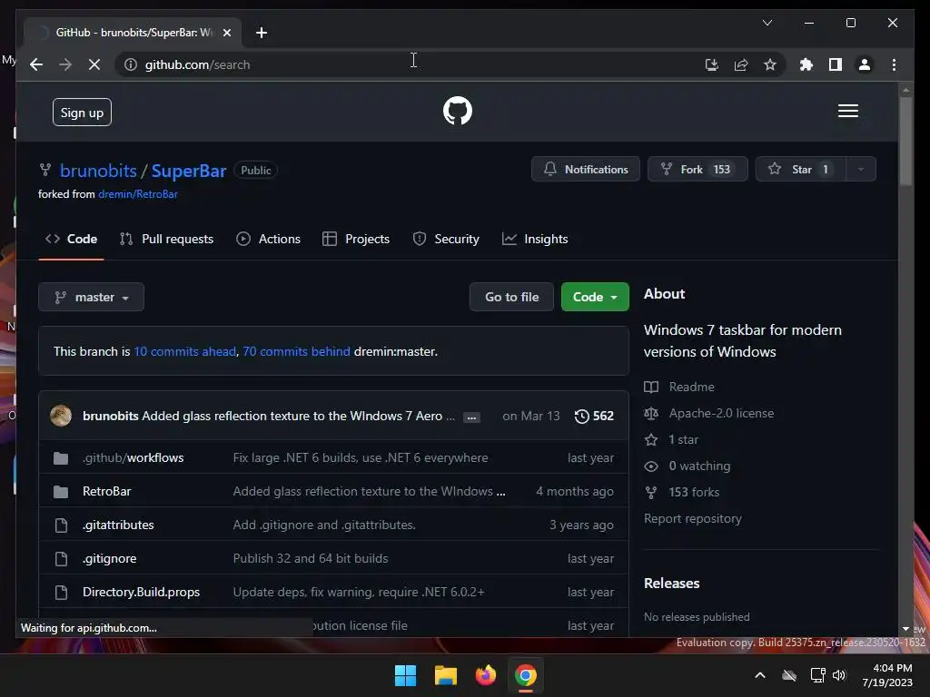Open the Windows Start menu
The width and height of the screenshot is (930, 697).
[x=406, y=675]
